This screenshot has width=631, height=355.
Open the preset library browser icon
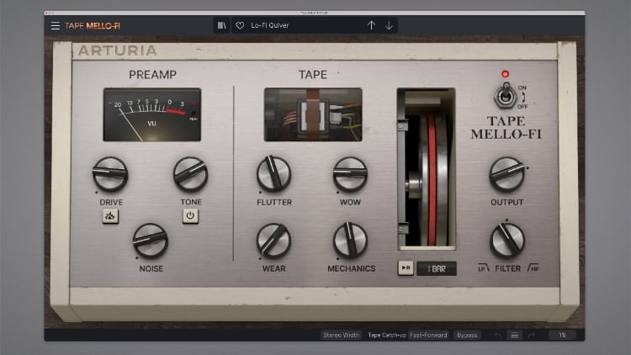[222, 25]
